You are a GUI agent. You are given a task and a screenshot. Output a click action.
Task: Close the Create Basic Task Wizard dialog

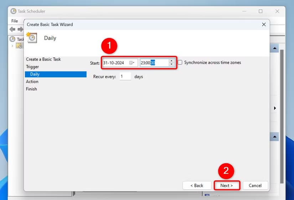pyautogui.click(x=264, y=25)
